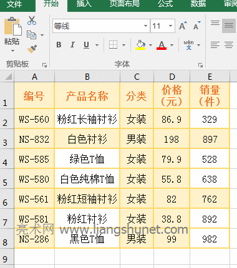Select price cell 198
The height and width of the screenshot is (268, 237).
[172, 139]
